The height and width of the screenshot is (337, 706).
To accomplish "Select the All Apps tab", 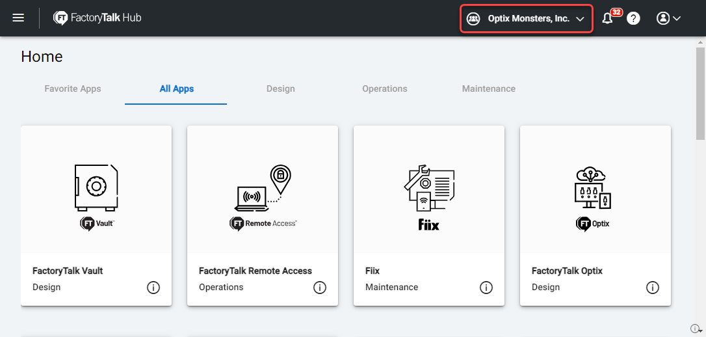I will (x=176, y=88).
